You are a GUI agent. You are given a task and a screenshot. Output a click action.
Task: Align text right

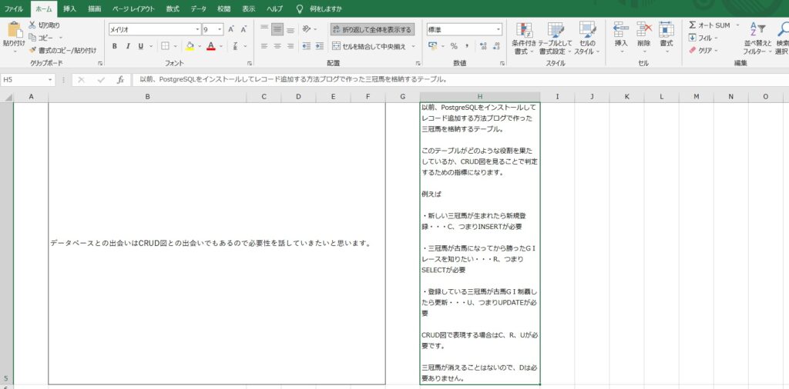290,46
